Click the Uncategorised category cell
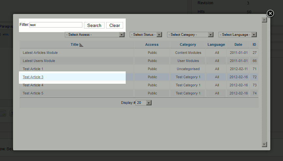This screenshot has height=161, width=283. [188, 69]
